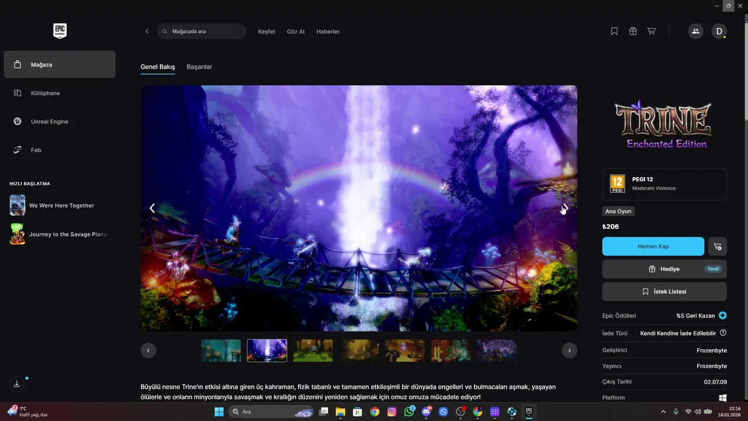Expand system tray hidden icons chevron
748x421 pixels.
click(663, 412)
